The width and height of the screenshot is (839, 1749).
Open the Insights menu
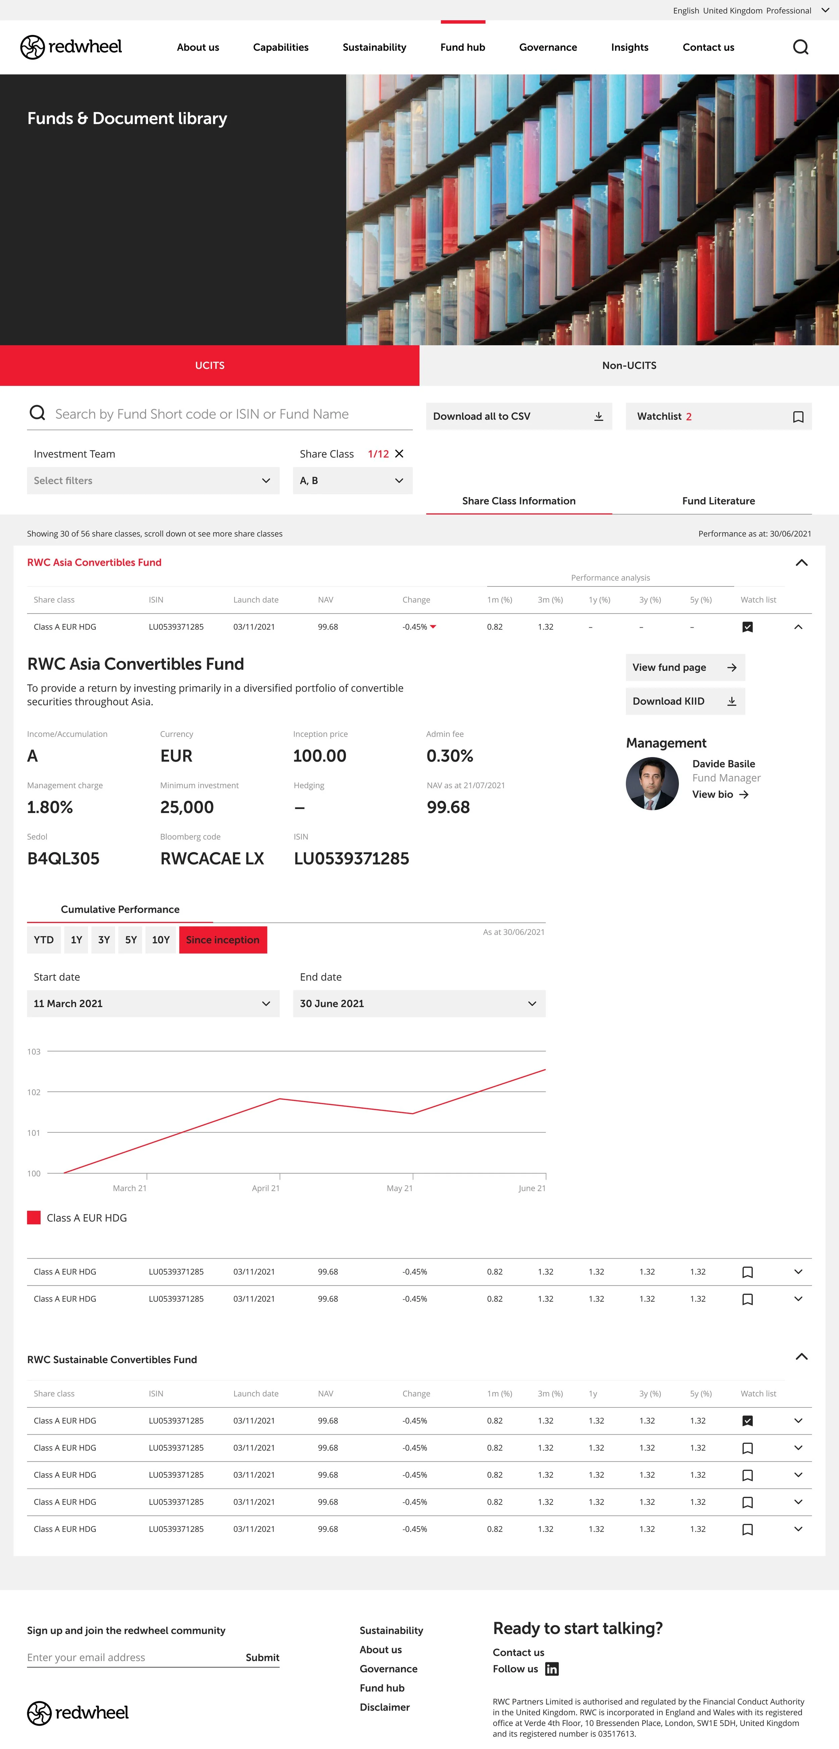tap(630, 47)
